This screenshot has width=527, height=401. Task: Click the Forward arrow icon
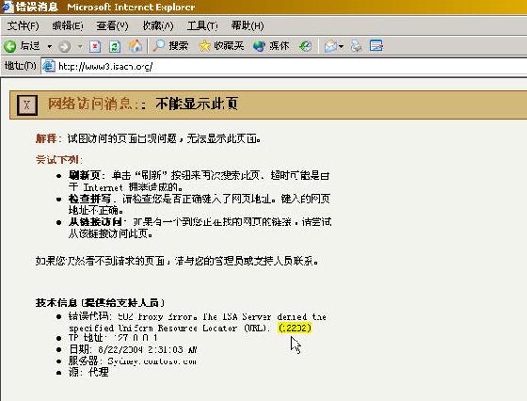tap(65, 46)
